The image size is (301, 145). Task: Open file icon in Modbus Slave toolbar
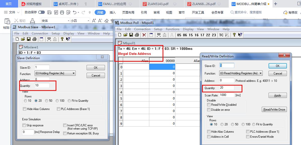[x=23, y=39]
